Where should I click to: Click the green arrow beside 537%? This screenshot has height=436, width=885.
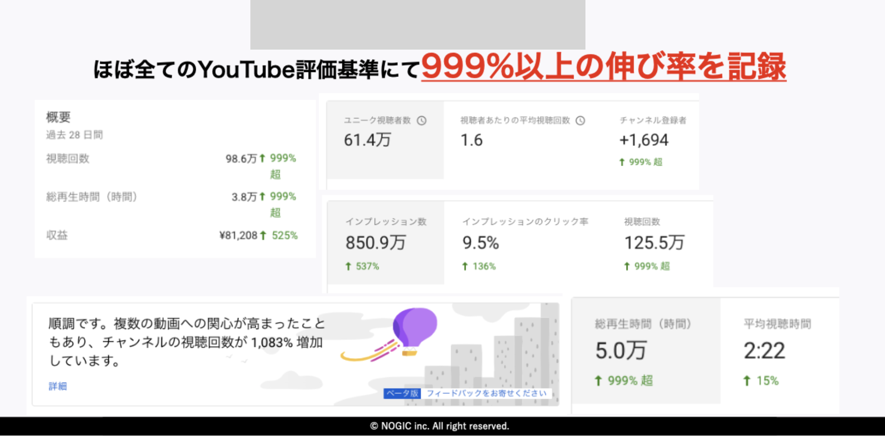pos(348,266)
